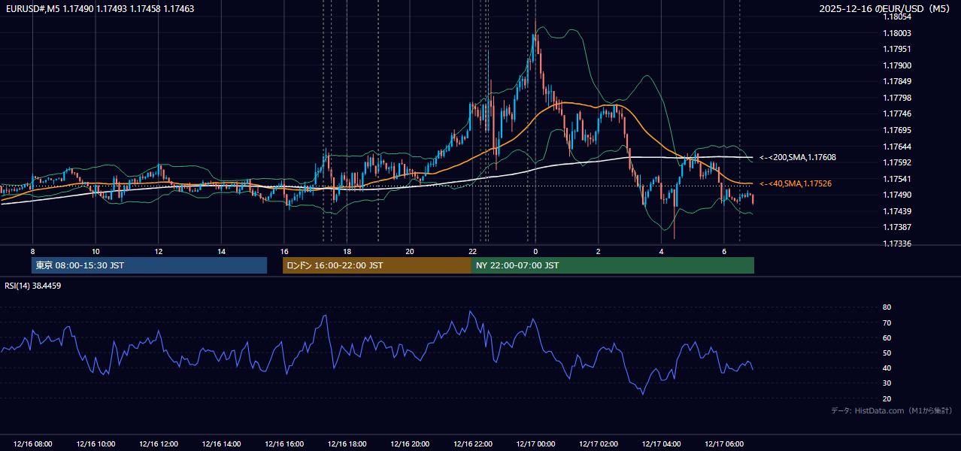This screenshot has width=961, height=451.
Task: Click bottom date label 12/16 08:00
Action: click(x=33, y=444)
